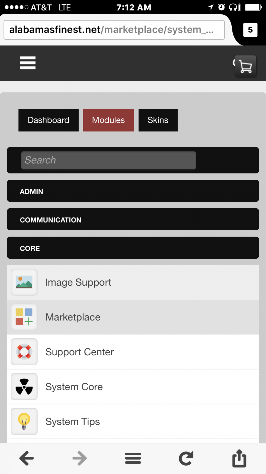
Task: Collapse the CORE category section
Action: click(133, 248)
